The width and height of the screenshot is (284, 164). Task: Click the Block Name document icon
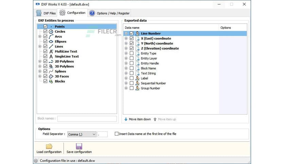click(x=137, y=68)
